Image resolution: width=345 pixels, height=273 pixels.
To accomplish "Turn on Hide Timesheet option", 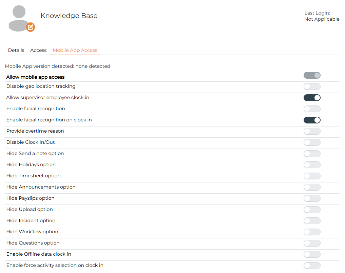I will click(x=312, y=176).
